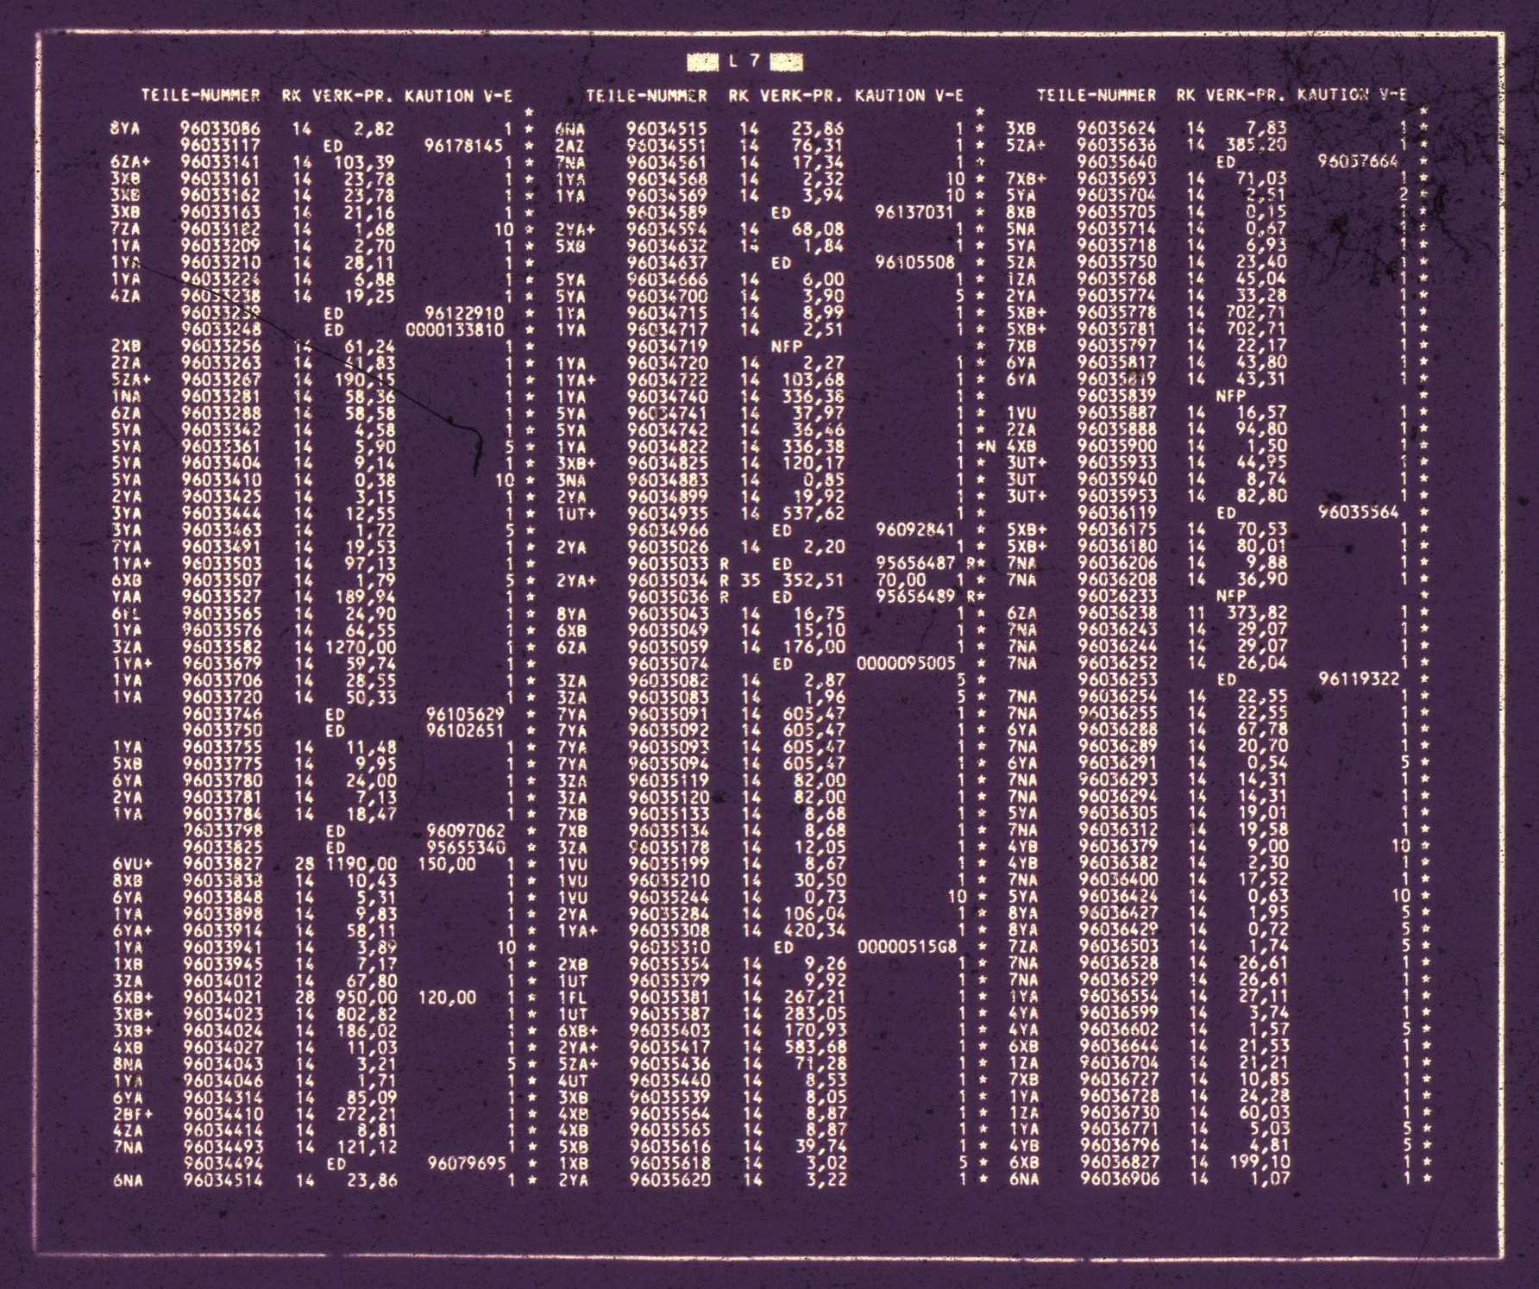Select price 537,62

point(813,514)
